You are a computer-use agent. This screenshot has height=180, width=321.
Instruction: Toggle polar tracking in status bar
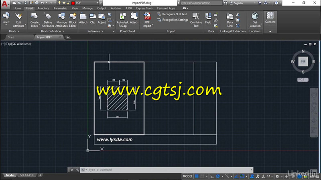[x=217, y=176]
